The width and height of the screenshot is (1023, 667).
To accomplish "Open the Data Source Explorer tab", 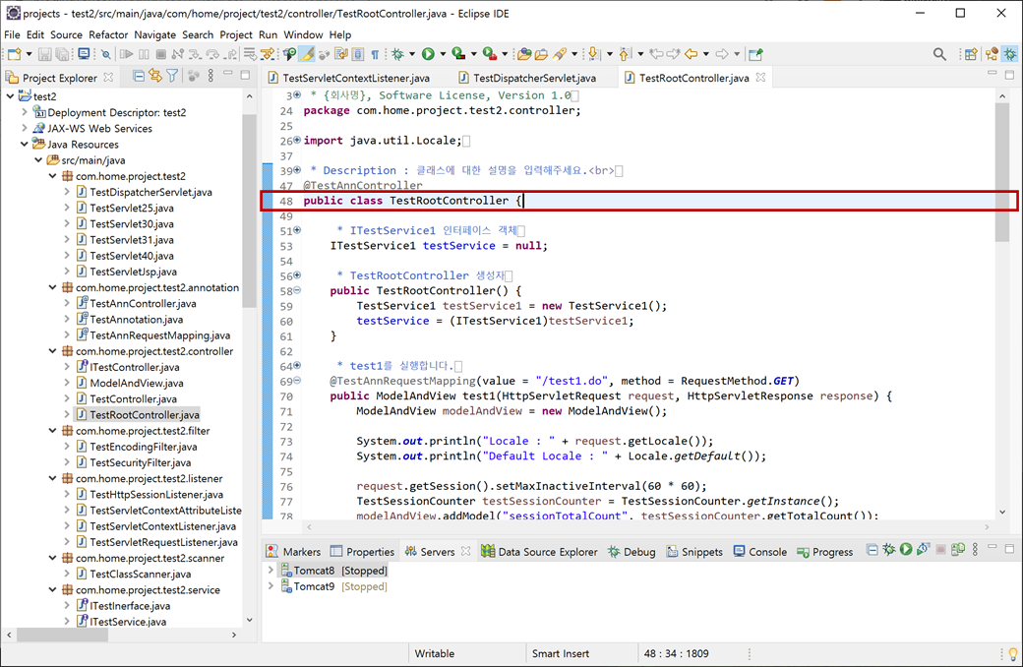I will click(x=539, y=552).
